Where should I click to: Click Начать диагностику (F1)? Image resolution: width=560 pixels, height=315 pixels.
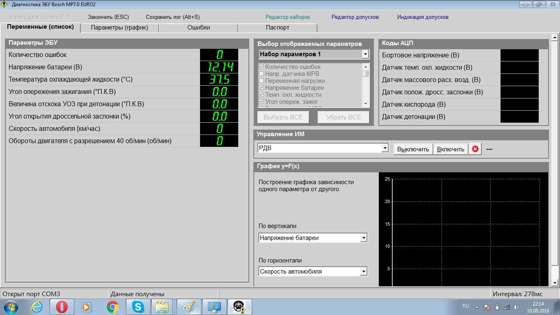point(40,17)
